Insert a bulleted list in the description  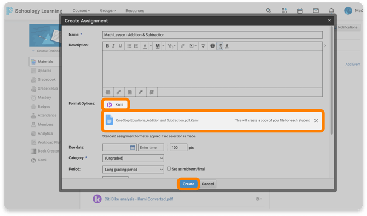point(129,46)
